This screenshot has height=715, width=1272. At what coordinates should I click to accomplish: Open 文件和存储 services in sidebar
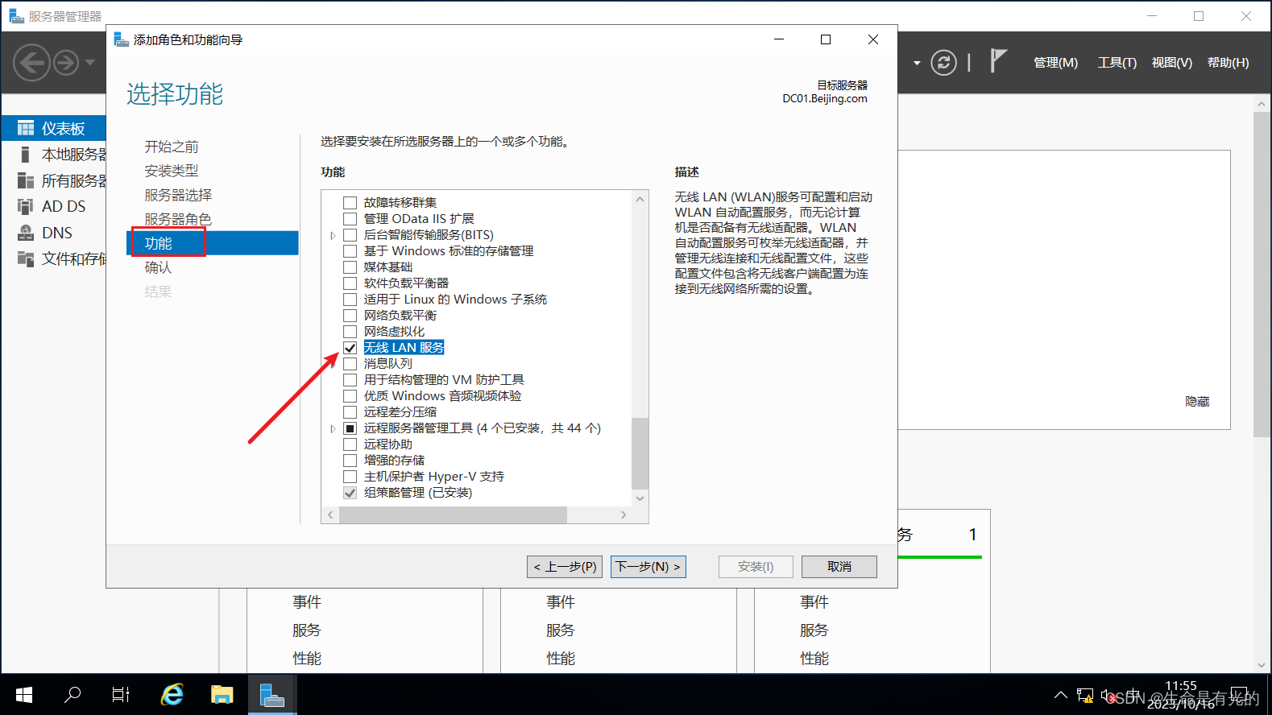click(54, 258)
